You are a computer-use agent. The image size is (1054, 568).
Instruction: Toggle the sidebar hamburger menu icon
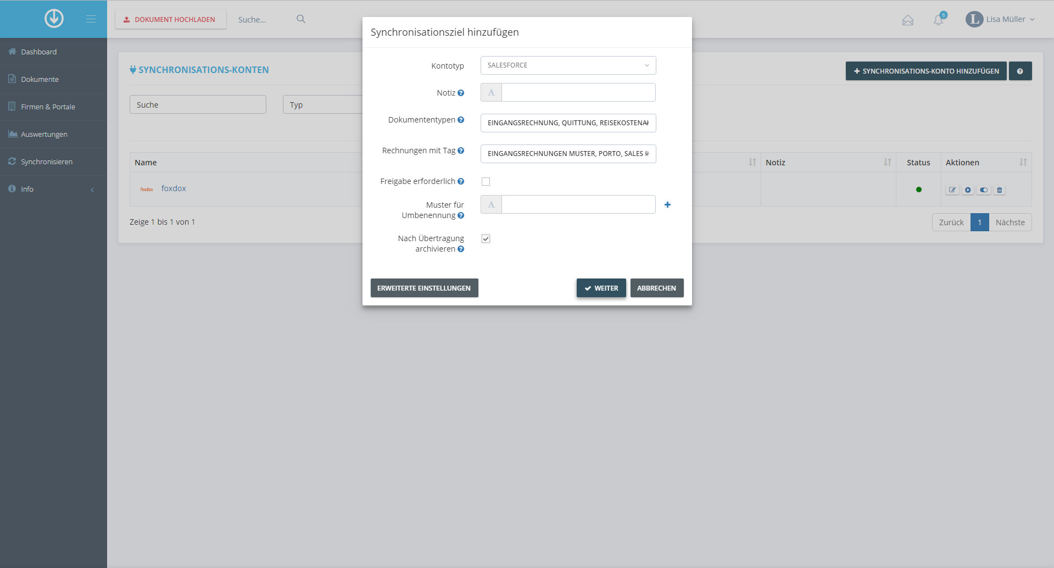(91, 19)
